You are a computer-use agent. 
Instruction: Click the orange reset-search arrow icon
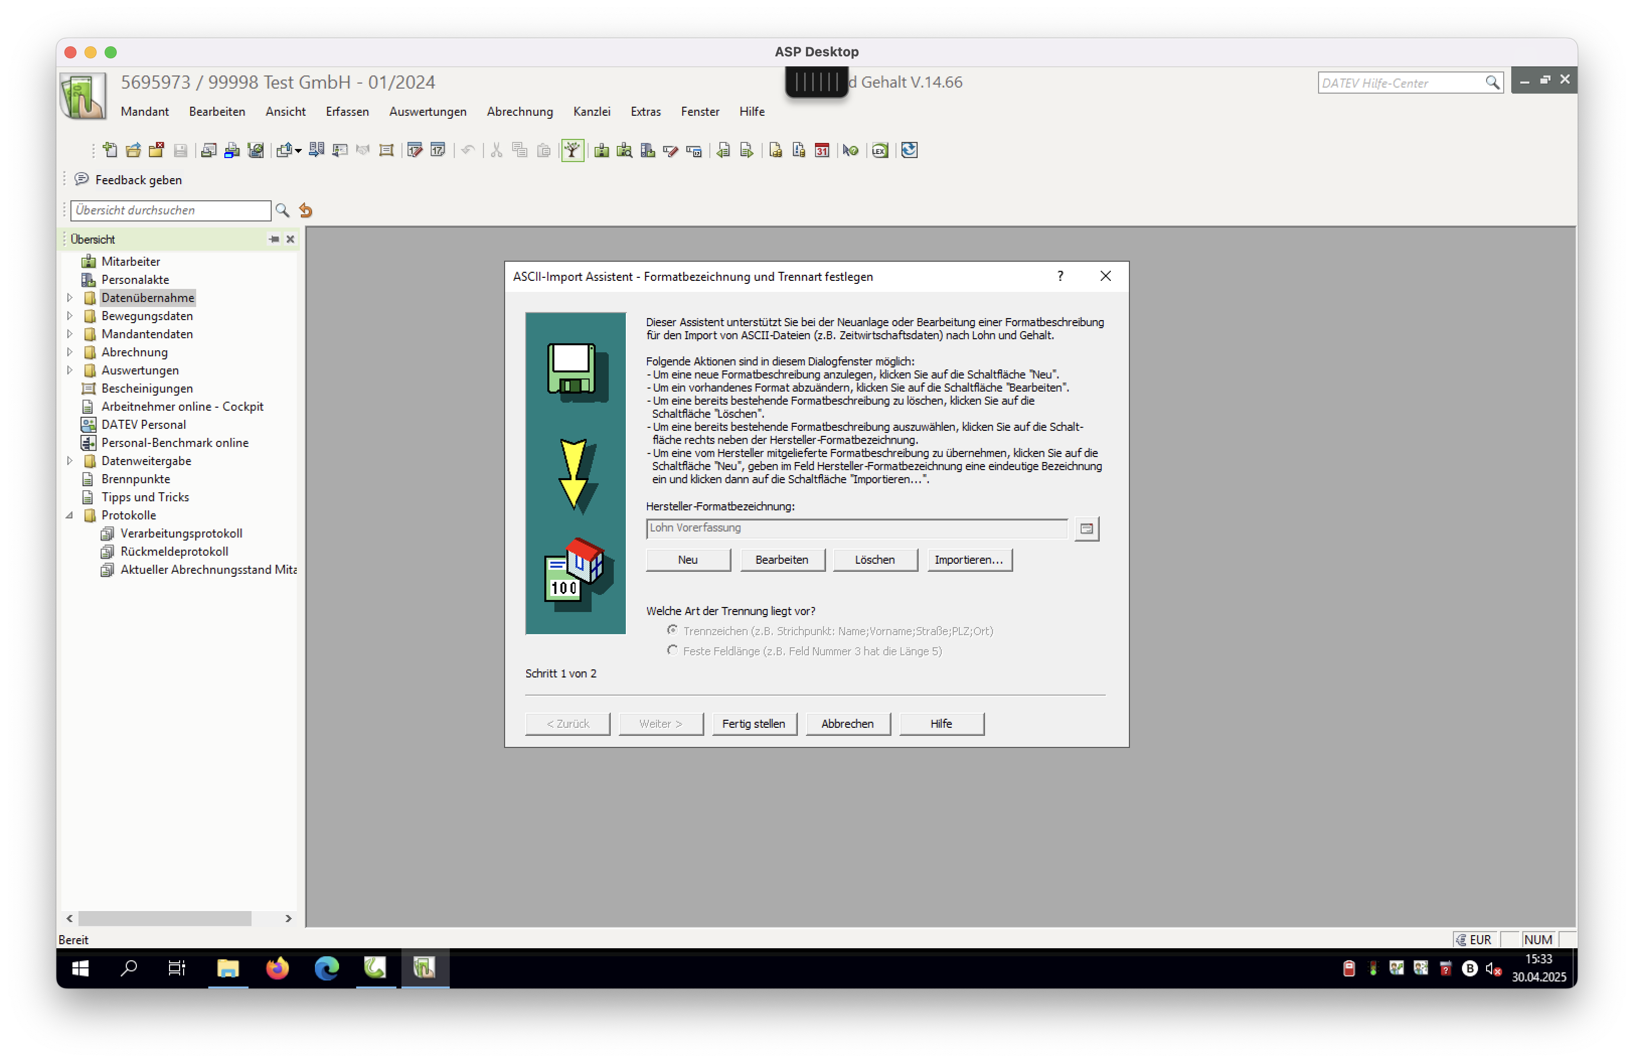click(x=306, y=211)
